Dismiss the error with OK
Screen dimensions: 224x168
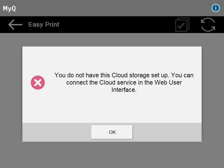pos(112,132)
